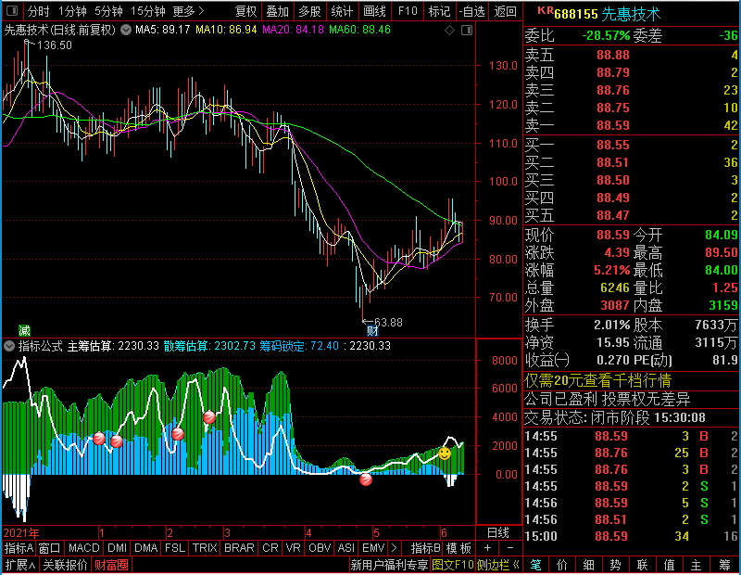Switch indicator to BRAR
741x575 pixels.
[239, 548]
